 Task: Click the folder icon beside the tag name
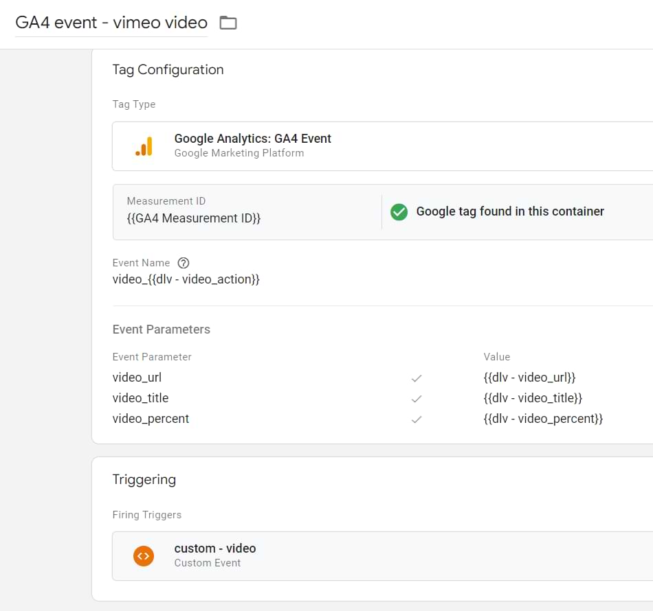click(x=228, y=23)
